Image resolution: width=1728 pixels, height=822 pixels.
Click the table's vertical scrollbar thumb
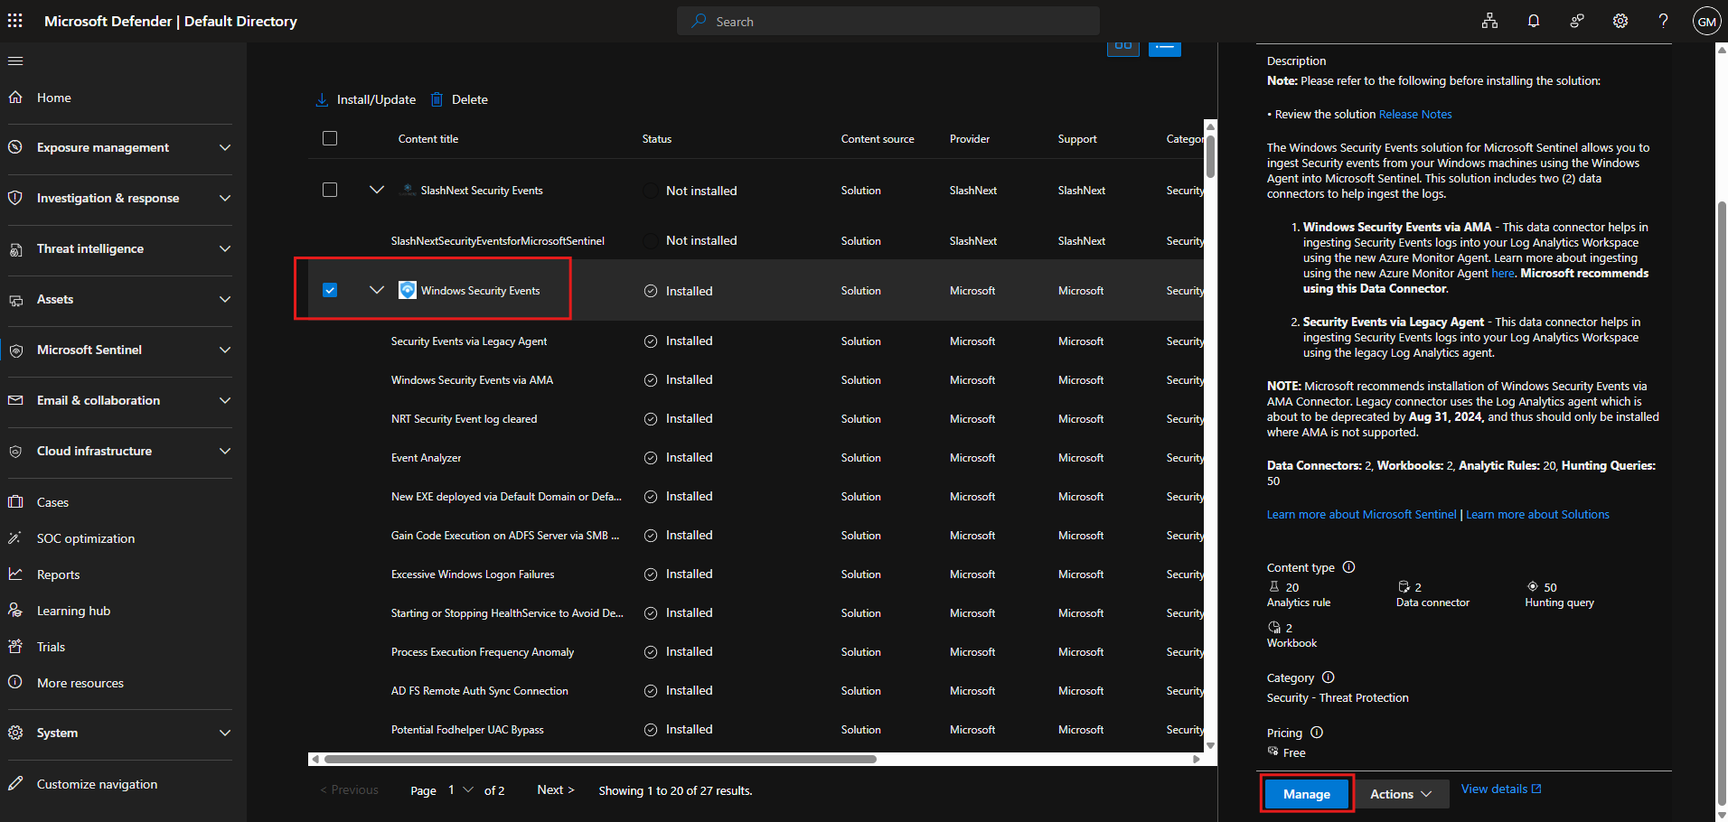[x=1210, y=156]
